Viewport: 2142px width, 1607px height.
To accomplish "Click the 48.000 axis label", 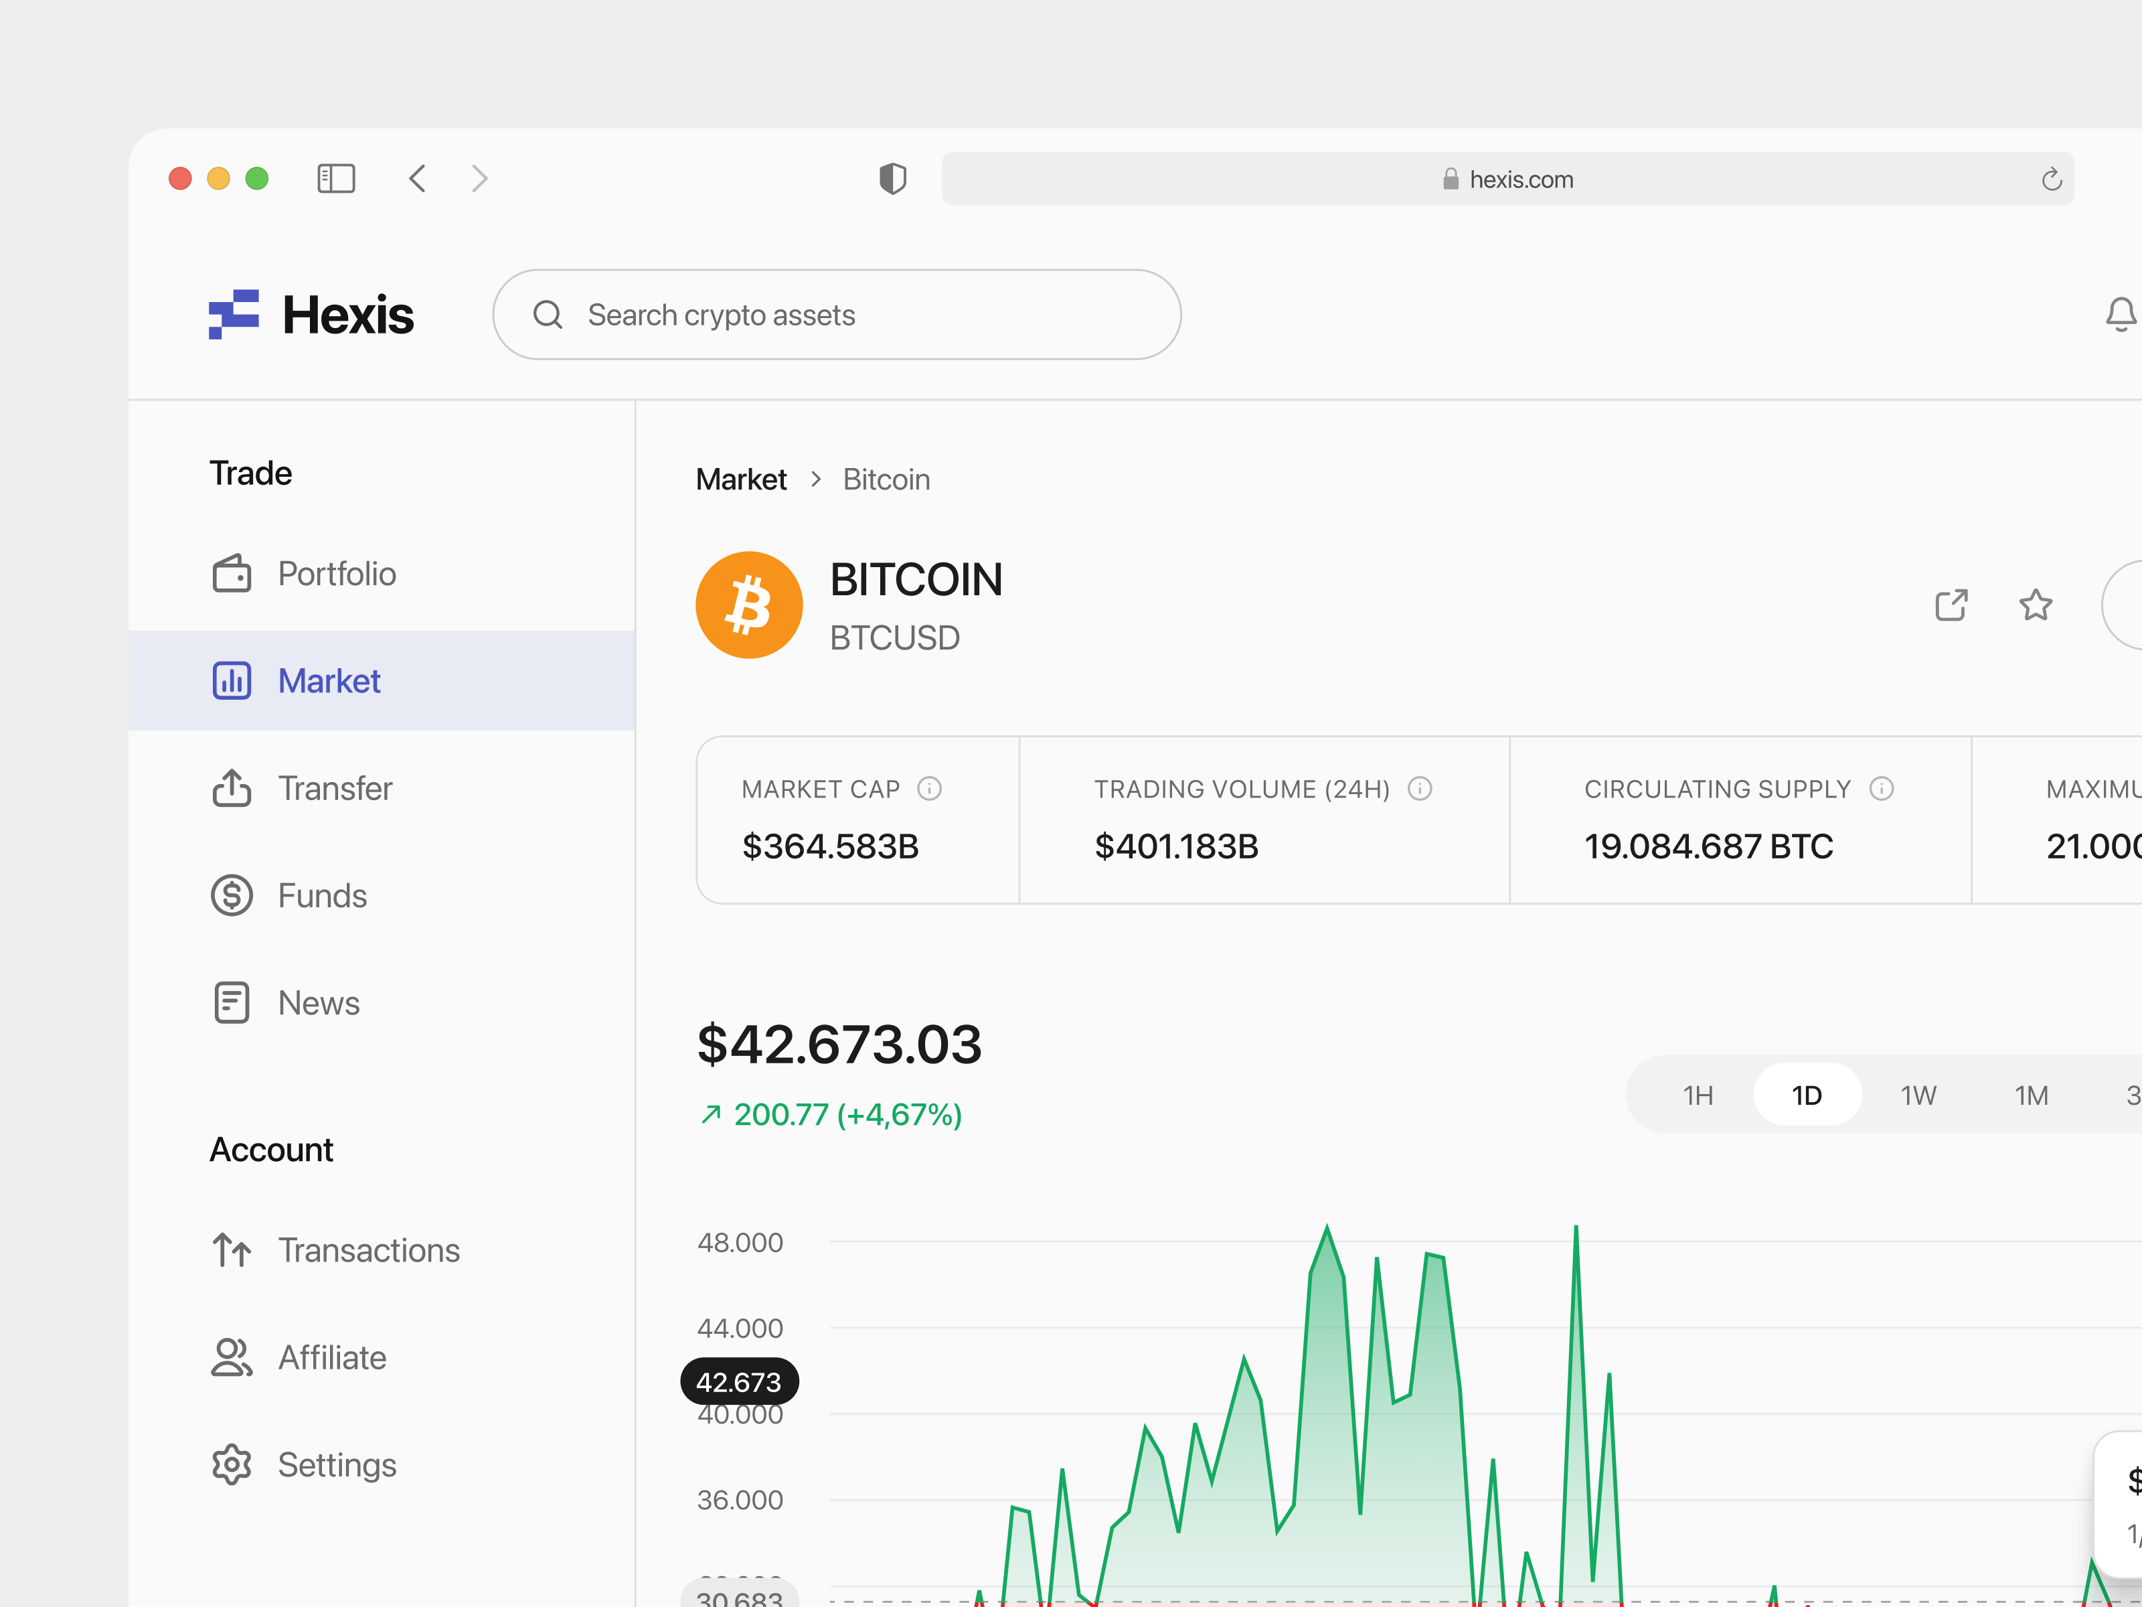I will tap(740, 1243).
